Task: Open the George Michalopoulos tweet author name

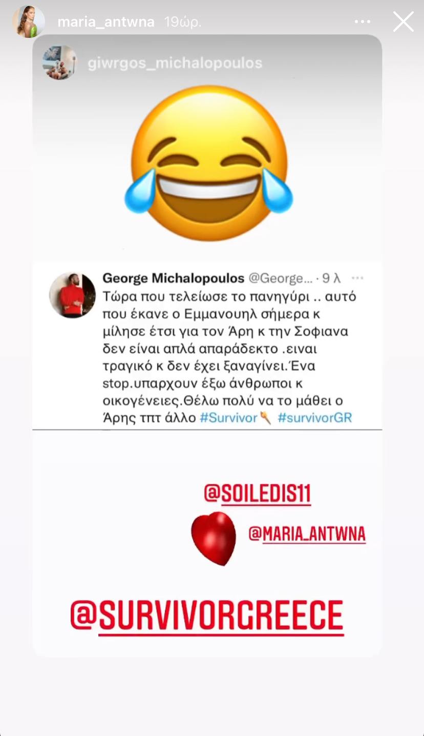Action: (173, 278)
